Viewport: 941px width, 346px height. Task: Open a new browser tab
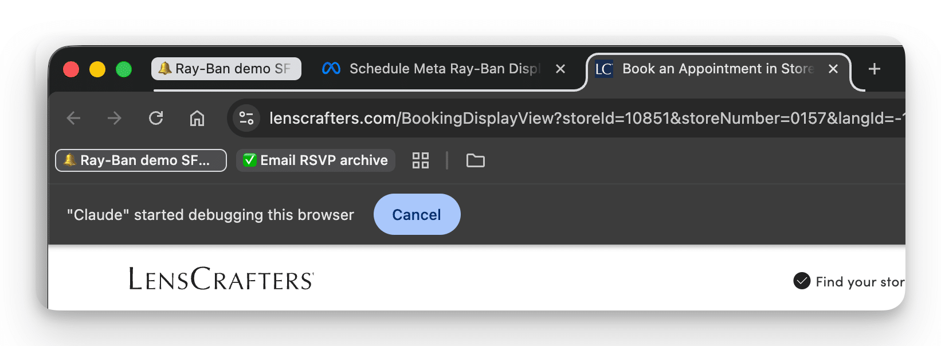point(875,69)
